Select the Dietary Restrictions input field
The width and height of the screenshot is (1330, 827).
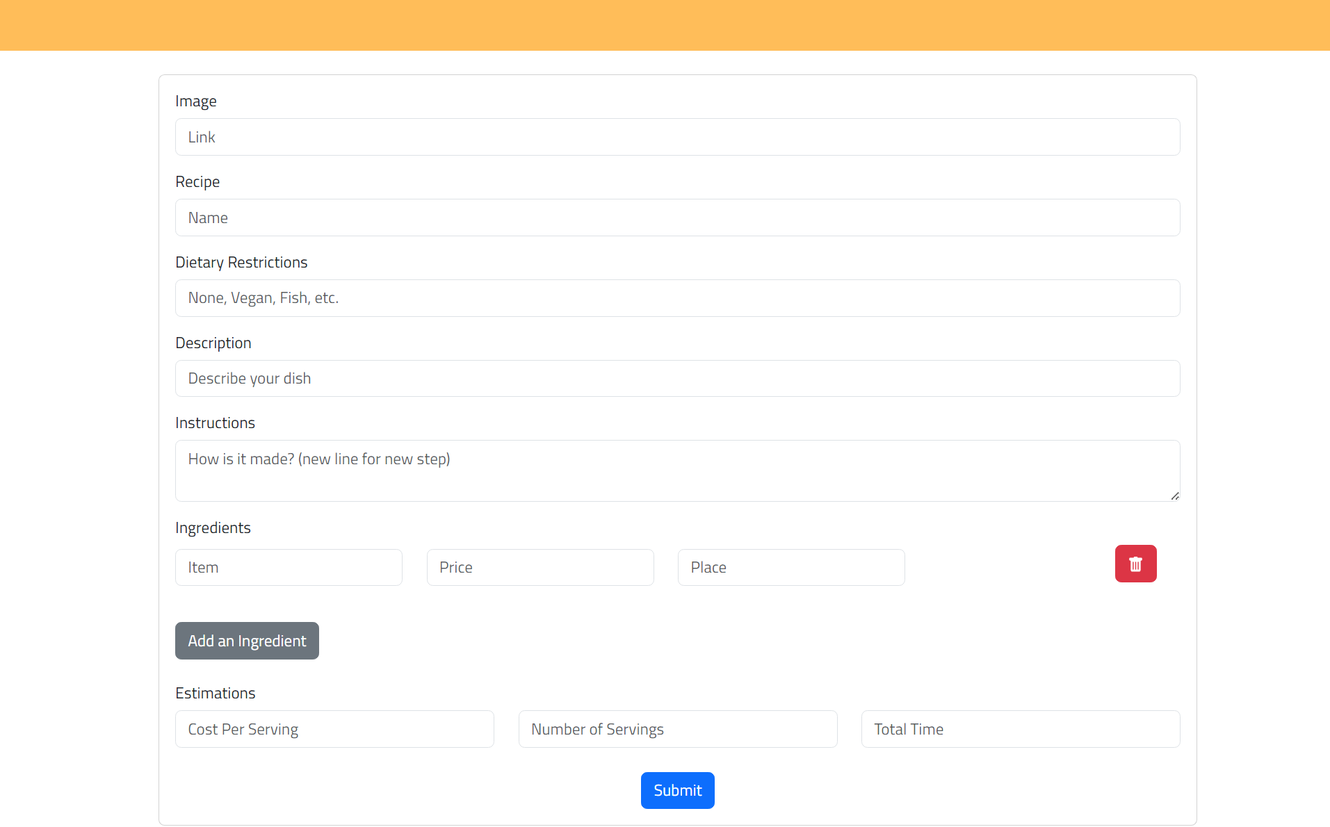coord(677,298)
